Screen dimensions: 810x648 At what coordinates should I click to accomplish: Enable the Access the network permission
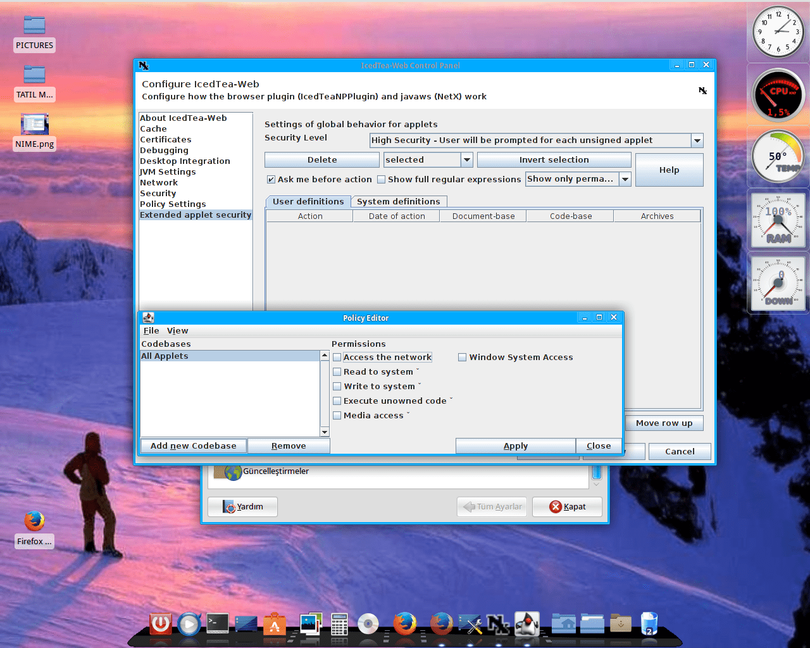click(x=337, y=358)
